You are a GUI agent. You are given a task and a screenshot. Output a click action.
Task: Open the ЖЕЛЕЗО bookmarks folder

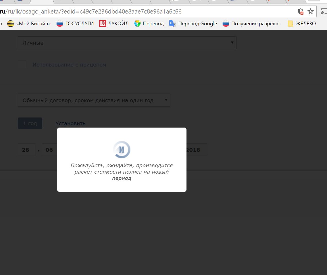[x=302, y=24]
